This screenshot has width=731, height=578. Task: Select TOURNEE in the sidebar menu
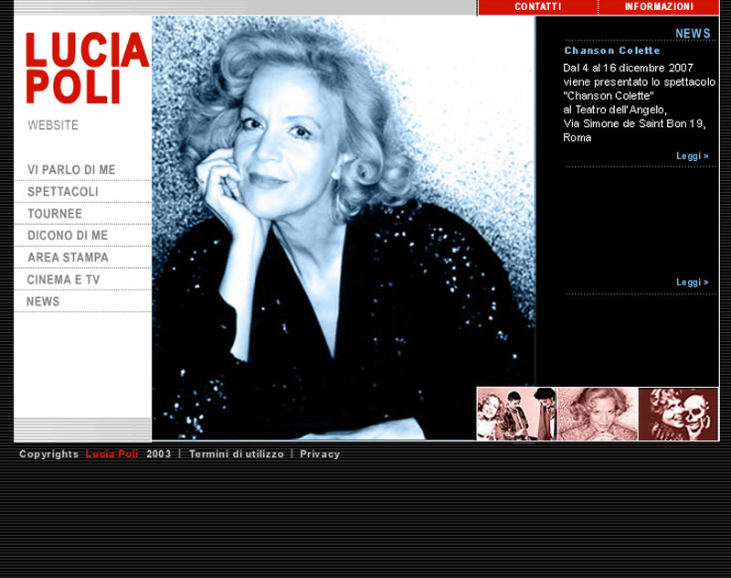point(55,214)
